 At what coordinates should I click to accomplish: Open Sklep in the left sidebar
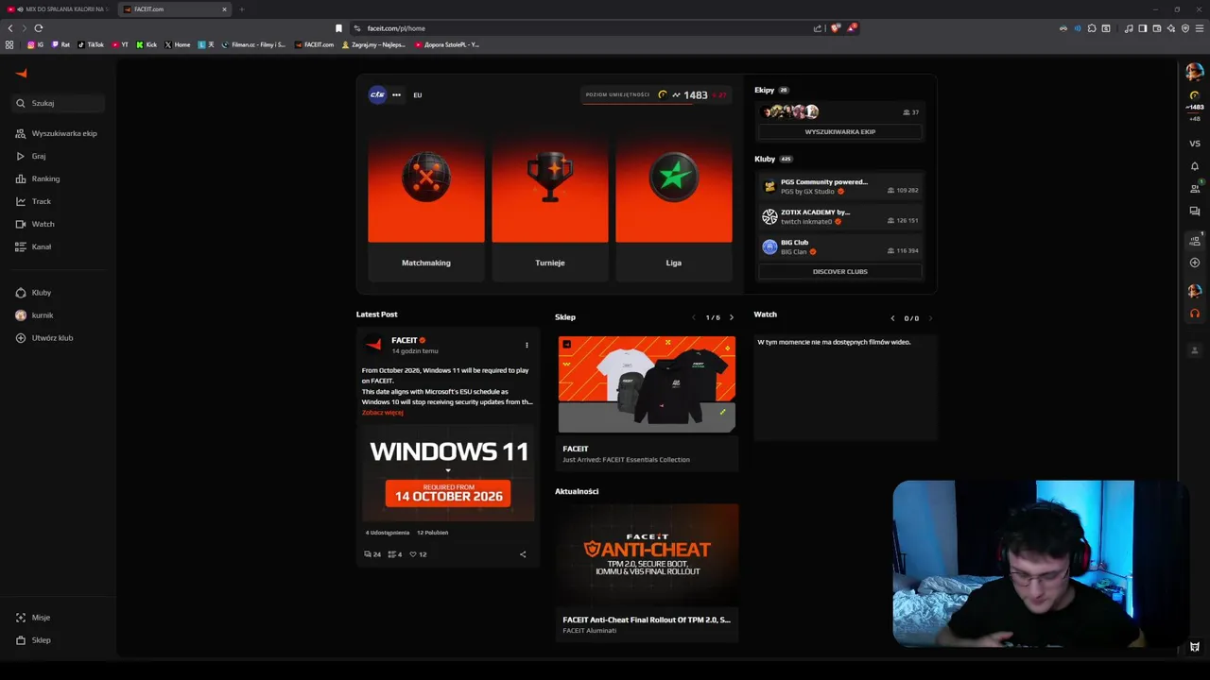pos(34,640)
